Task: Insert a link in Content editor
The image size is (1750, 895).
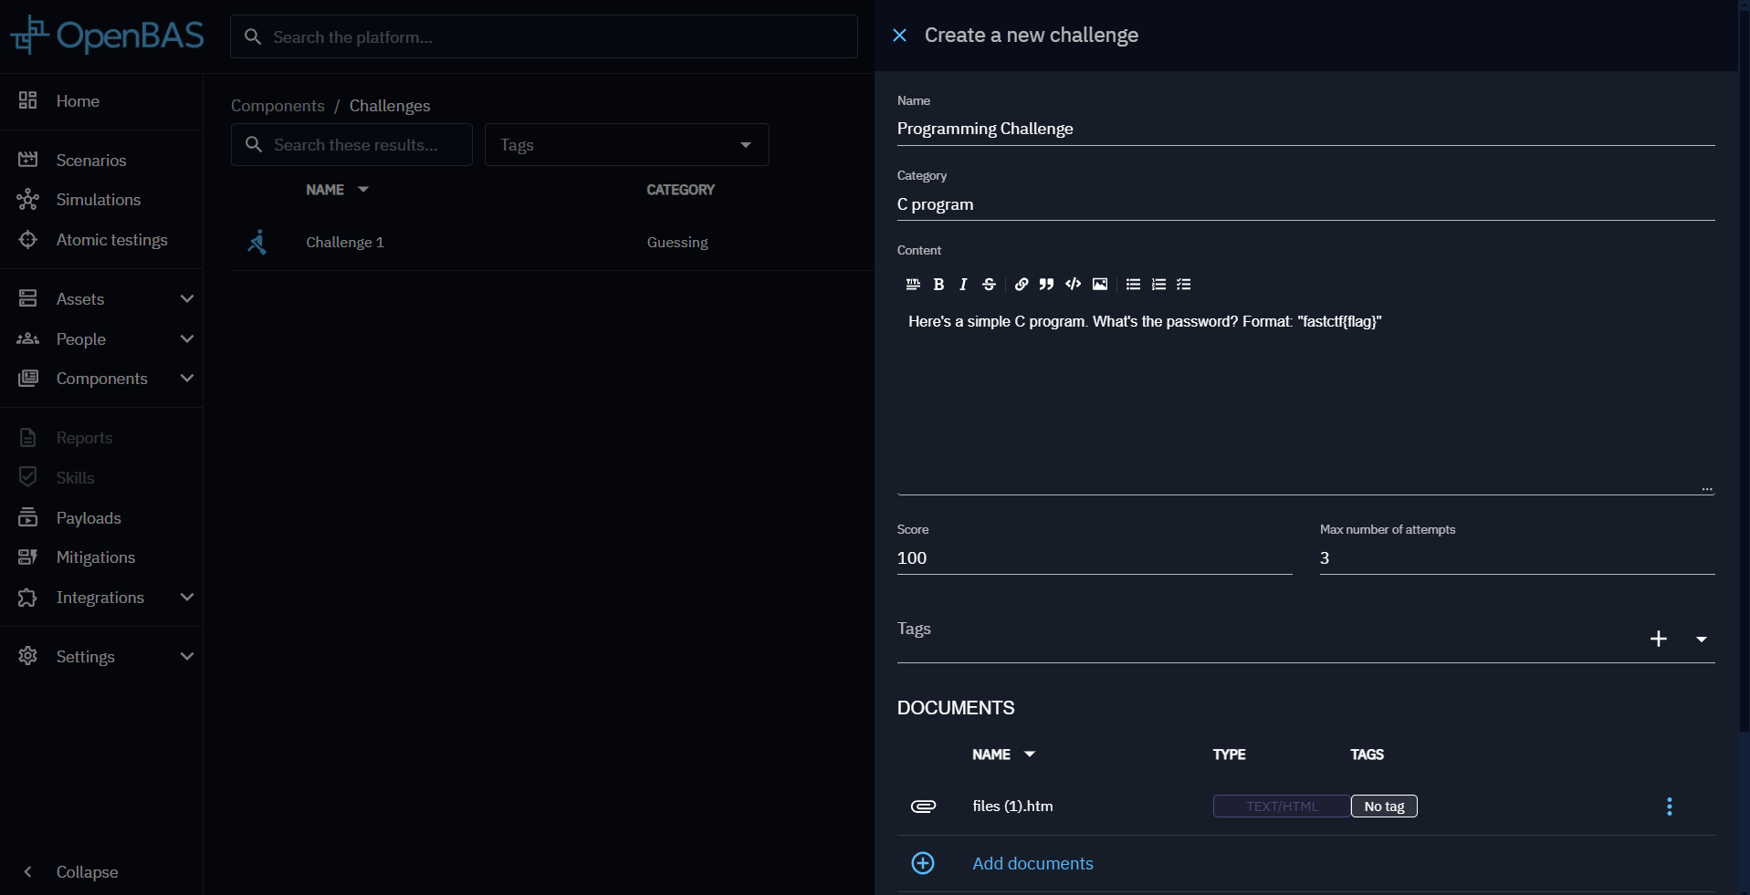Action: point(1022,285)
